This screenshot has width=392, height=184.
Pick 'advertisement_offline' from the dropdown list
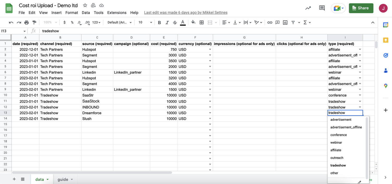(x=346, y=127)
